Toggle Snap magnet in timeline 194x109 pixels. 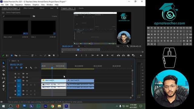[x=16, y=68]
